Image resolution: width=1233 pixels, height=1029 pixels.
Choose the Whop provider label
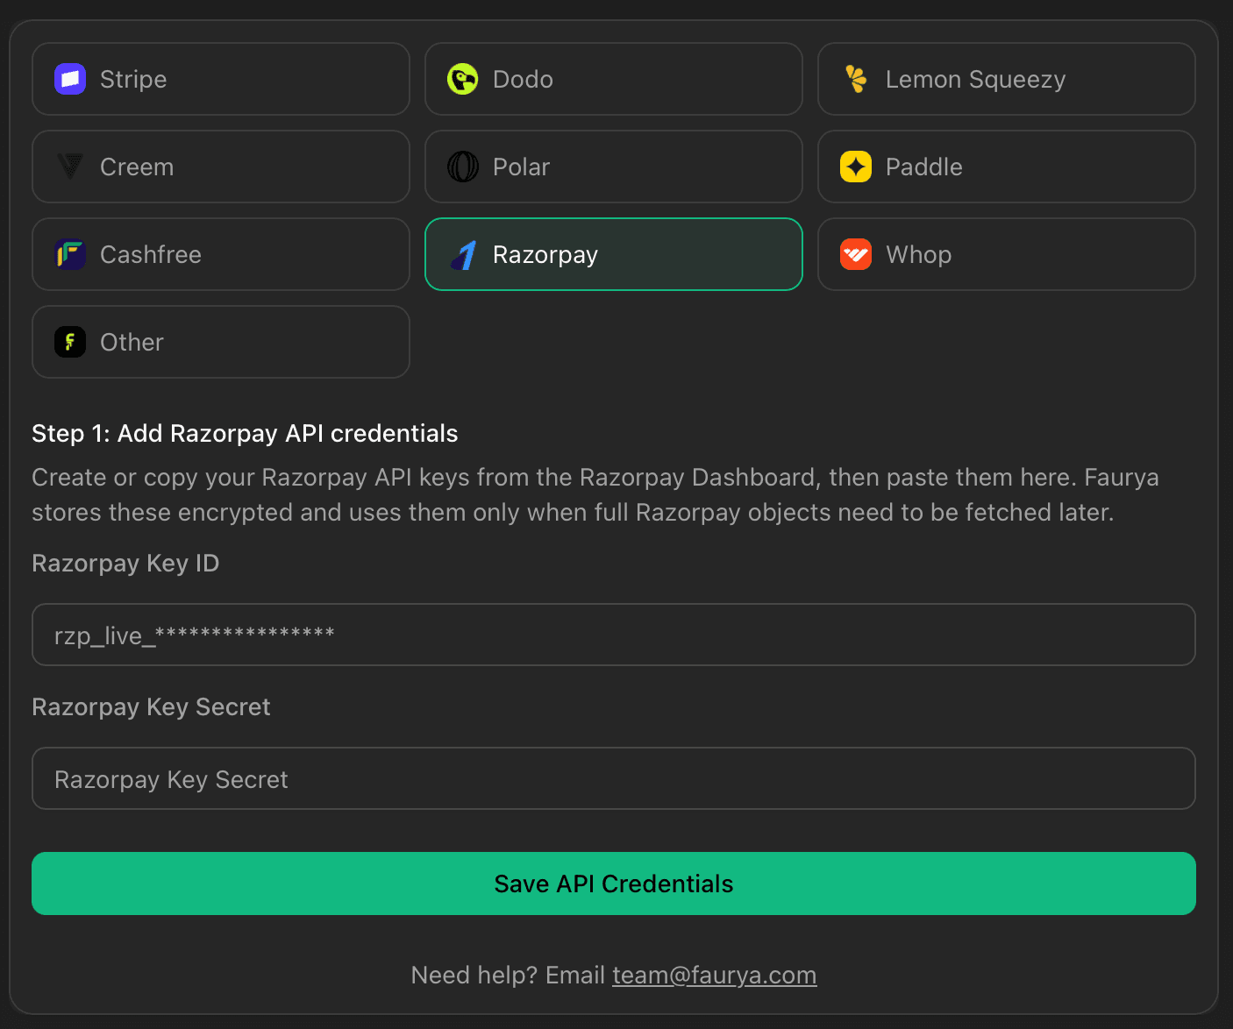pyautogui.click(x=918, y=255)
